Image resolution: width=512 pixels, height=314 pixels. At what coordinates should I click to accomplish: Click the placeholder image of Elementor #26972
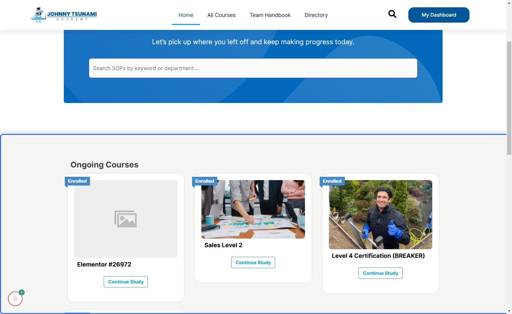tap(126, 219)
